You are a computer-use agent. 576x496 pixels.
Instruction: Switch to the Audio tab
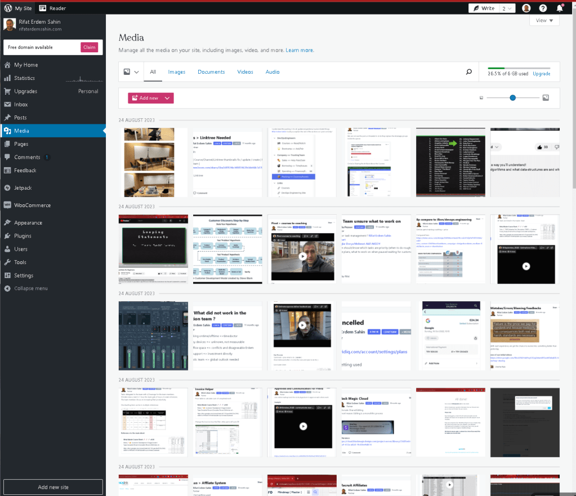coord(273,72)
